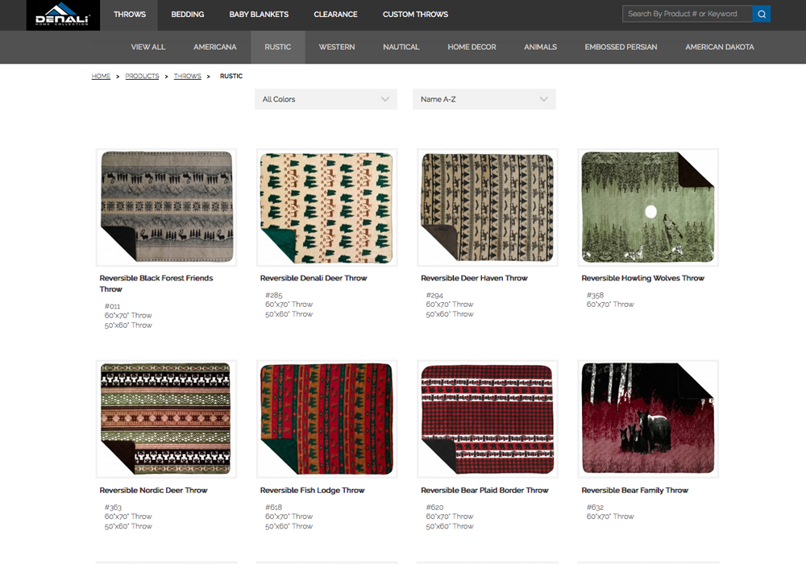Click the Reversible Fish Lodge Throw title

312,490
